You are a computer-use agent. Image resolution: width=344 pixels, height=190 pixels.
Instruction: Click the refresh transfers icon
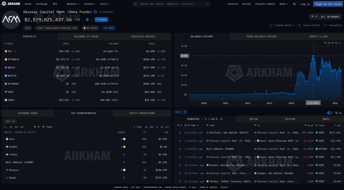tap(221, 119)
